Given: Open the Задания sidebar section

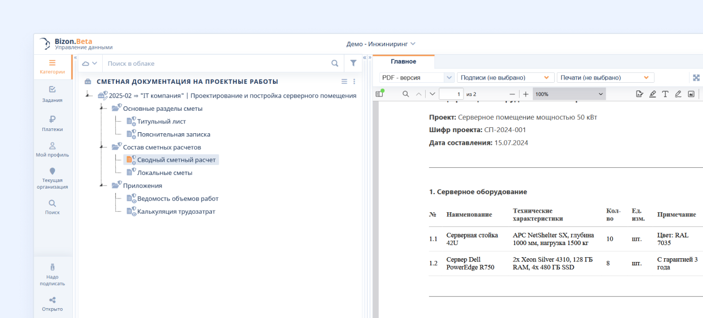Looking at the screenshot, I should click(52, 94).
